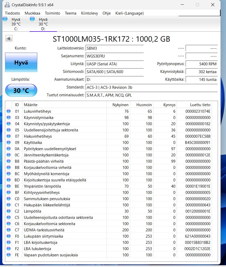
Task: Open the Teema menu
Action: [x=70, y=13]
